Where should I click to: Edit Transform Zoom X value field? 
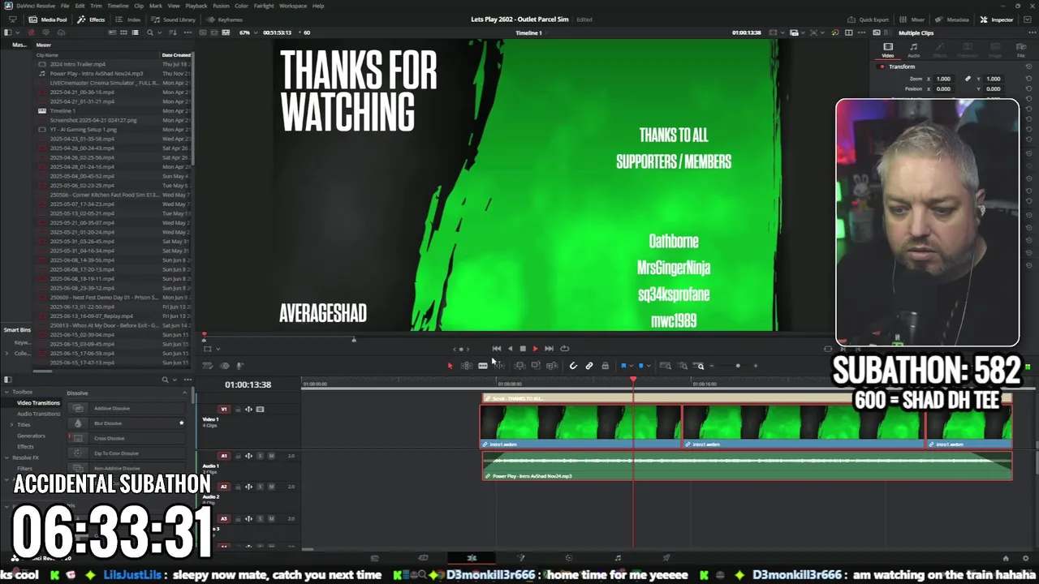tap(943, 79)
